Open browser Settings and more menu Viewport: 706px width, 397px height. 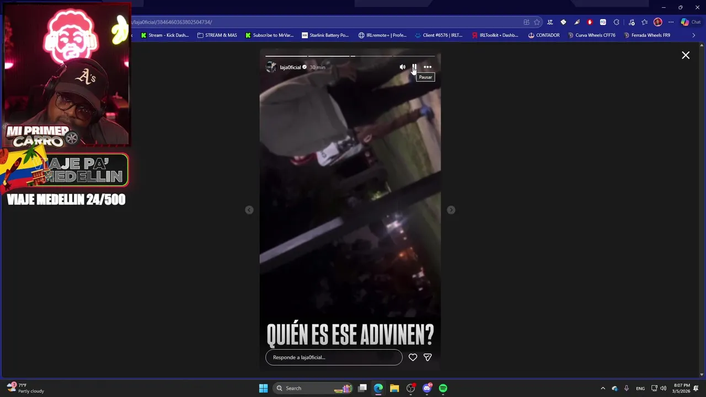click(671, 22)
